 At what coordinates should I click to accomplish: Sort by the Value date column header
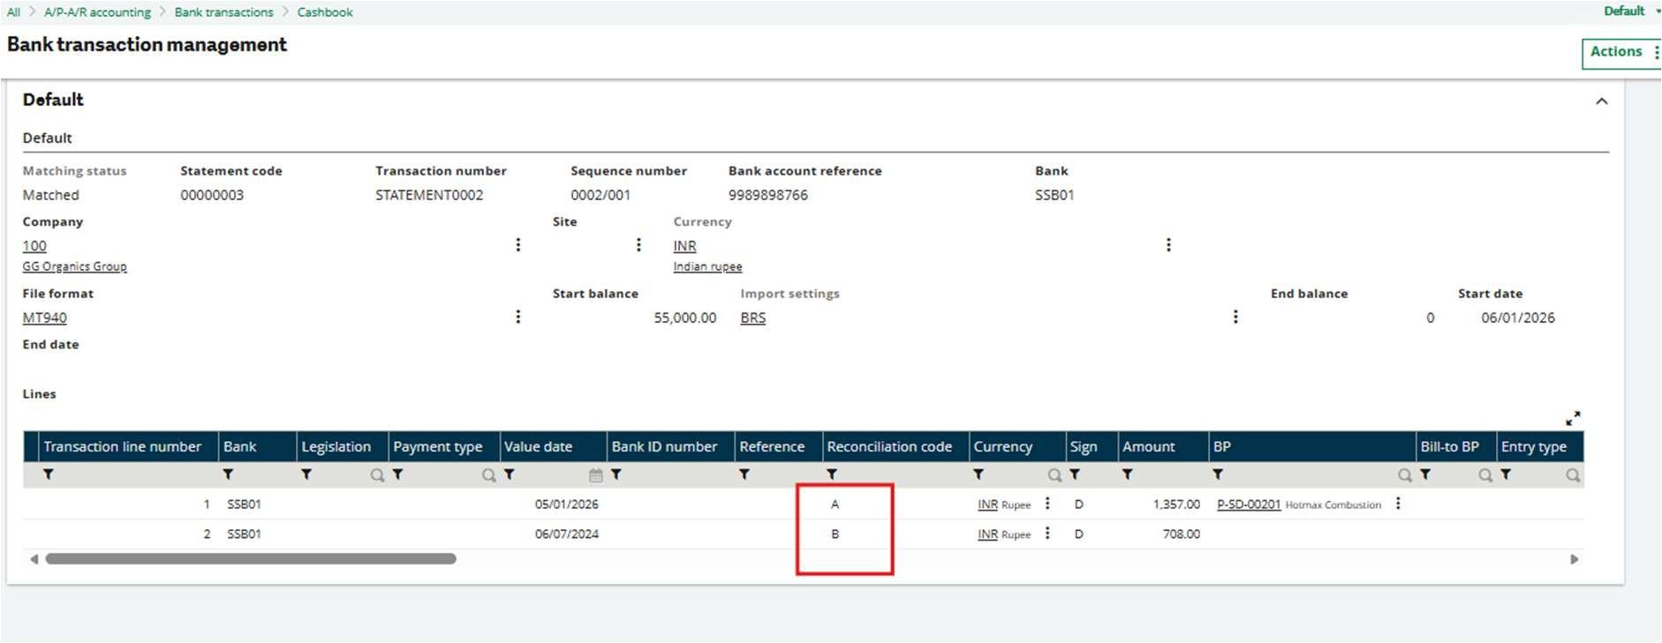point(538,446)
